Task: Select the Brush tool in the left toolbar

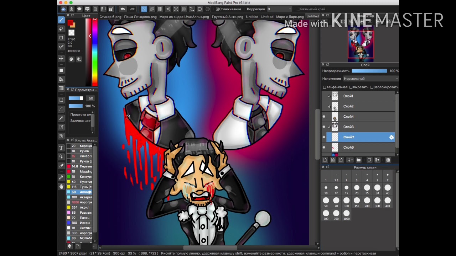Action: coord(61,20)
